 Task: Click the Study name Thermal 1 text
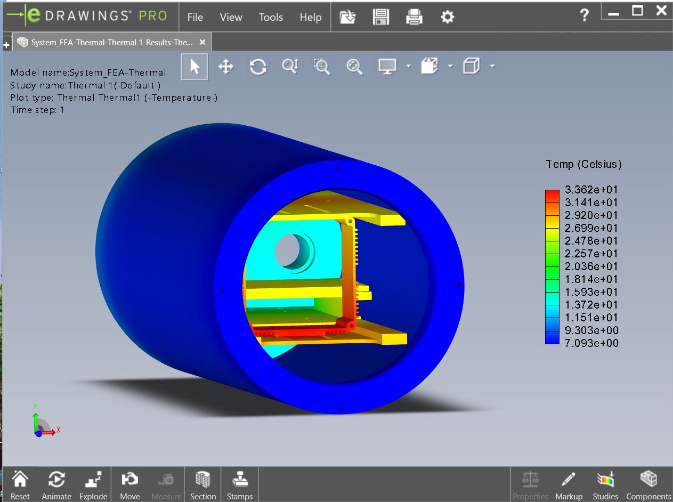85,85
